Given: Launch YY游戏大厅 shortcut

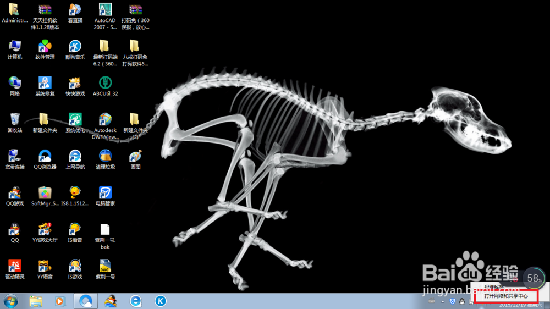Looking at the screenshot, I should point(45,233).
